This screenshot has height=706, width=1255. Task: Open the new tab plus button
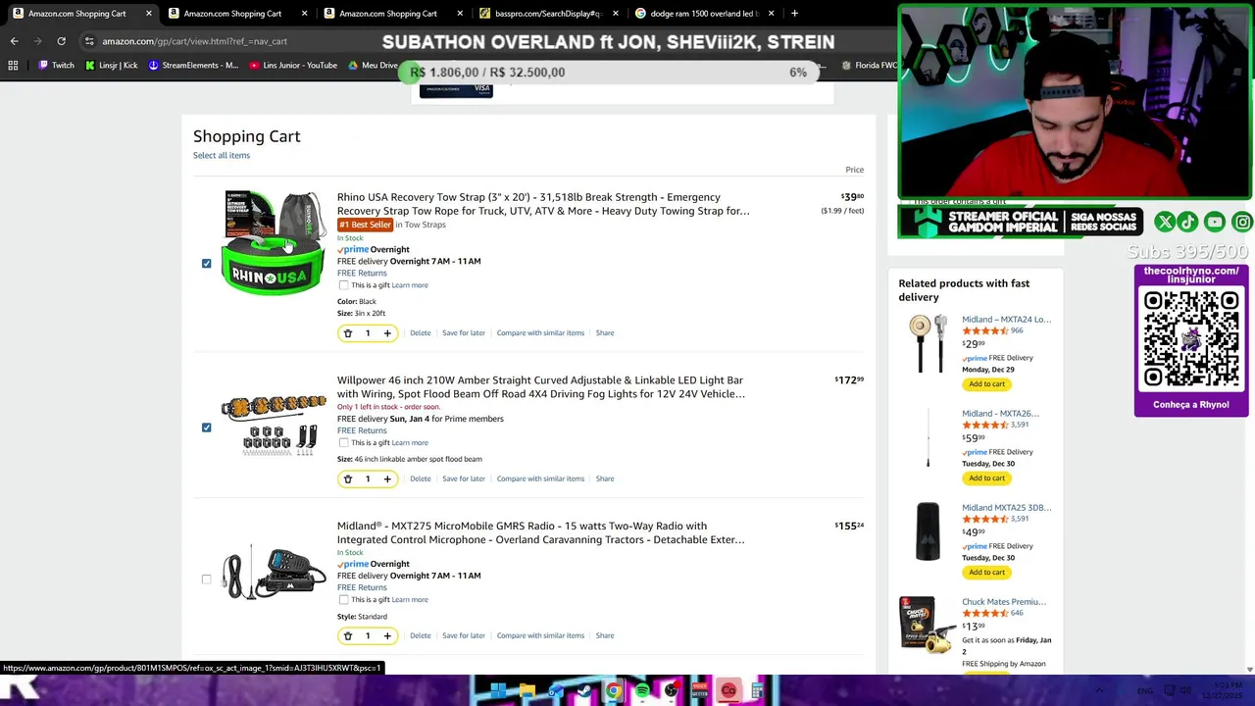[x=794, y=14]
